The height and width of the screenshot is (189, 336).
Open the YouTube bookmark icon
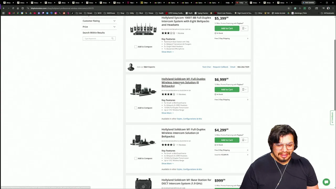pyautogui.click(x=35, y=13)
